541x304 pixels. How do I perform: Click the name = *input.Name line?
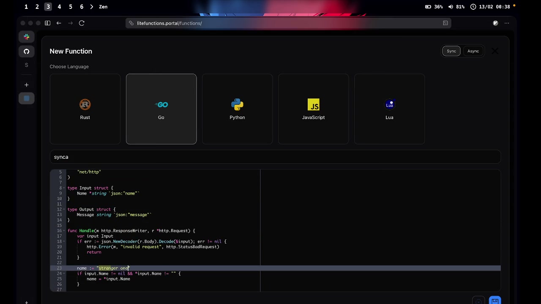pyautogui.click(x=108, y=279)
